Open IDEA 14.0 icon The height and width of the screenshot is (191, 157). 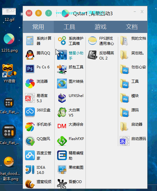30,170
